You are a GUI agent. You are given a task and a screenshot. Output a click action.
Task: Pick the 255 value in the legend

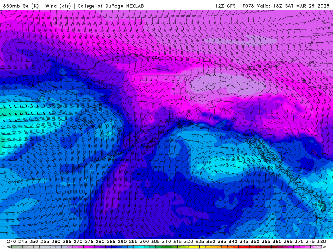(x=45, y=242)
